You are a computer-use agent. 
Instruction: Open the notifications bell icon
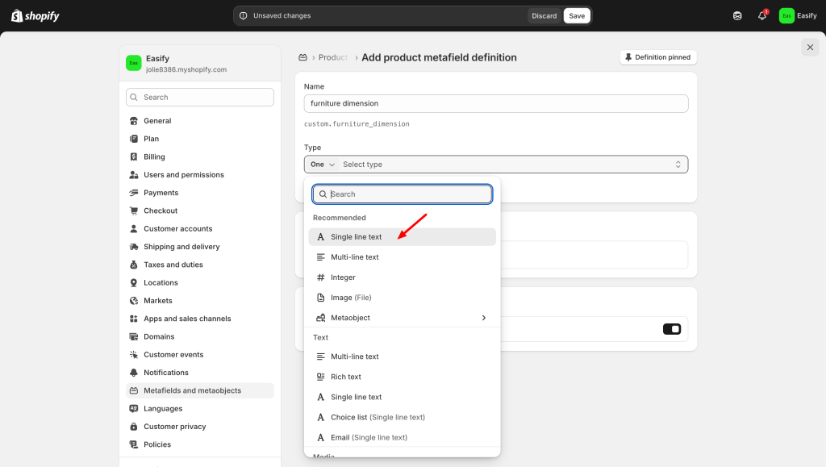(761, 16)
